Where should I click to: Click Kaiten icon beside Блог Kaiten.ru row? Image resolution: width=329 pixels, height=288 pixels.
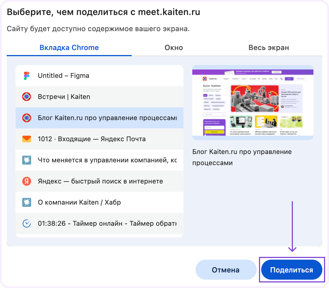point(27,118)
